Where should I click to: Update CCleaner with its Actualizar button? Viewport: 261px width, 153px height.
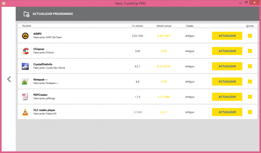click(x=227, y=51)
